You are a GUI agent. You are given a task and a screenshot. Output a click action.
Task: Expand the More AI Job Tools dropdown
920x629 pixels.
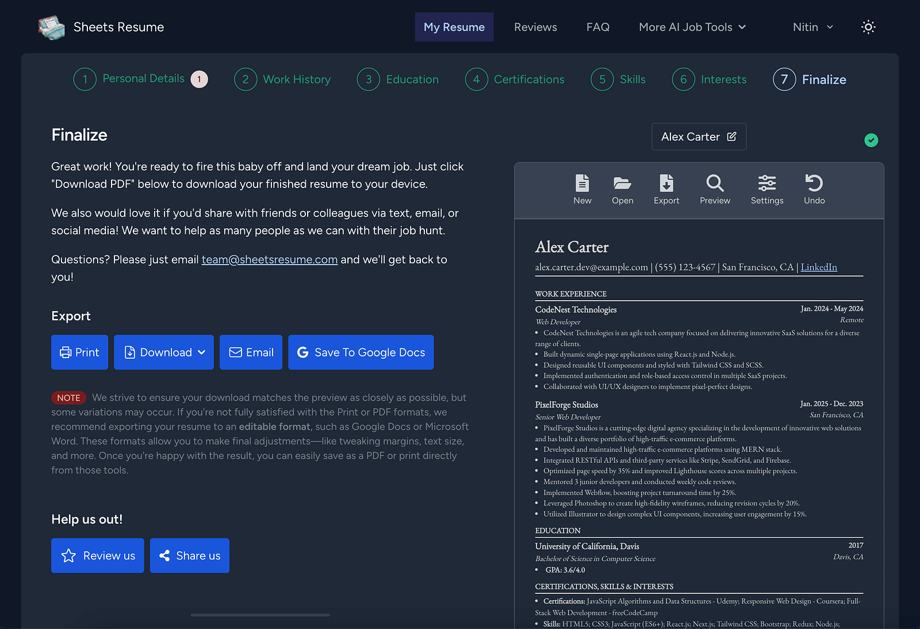[x=692, y=27]
